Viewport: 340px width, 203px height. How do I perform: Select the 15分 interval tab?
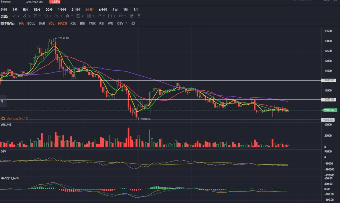37,10
